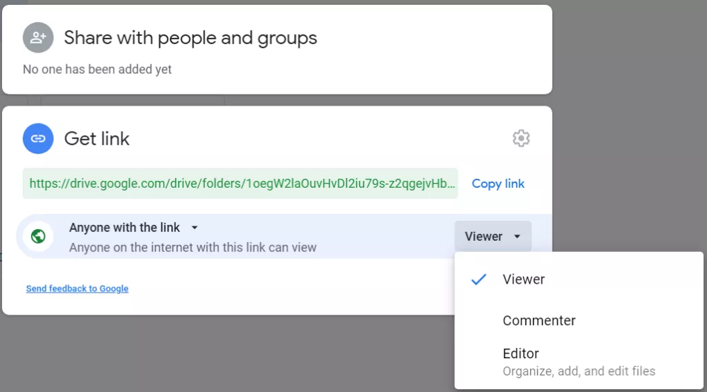
Task: Click the blue checkmark beside Viewer
Action: 478,280
